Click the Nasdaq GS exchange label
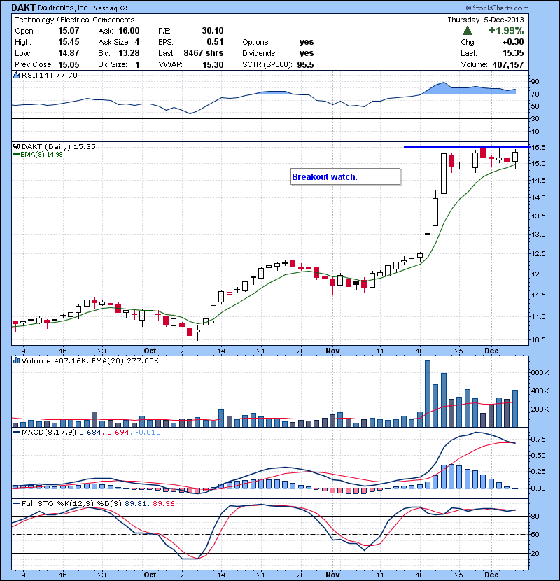Screen dimensions: 560x581 pyautogui.click(x=111, y=8)
